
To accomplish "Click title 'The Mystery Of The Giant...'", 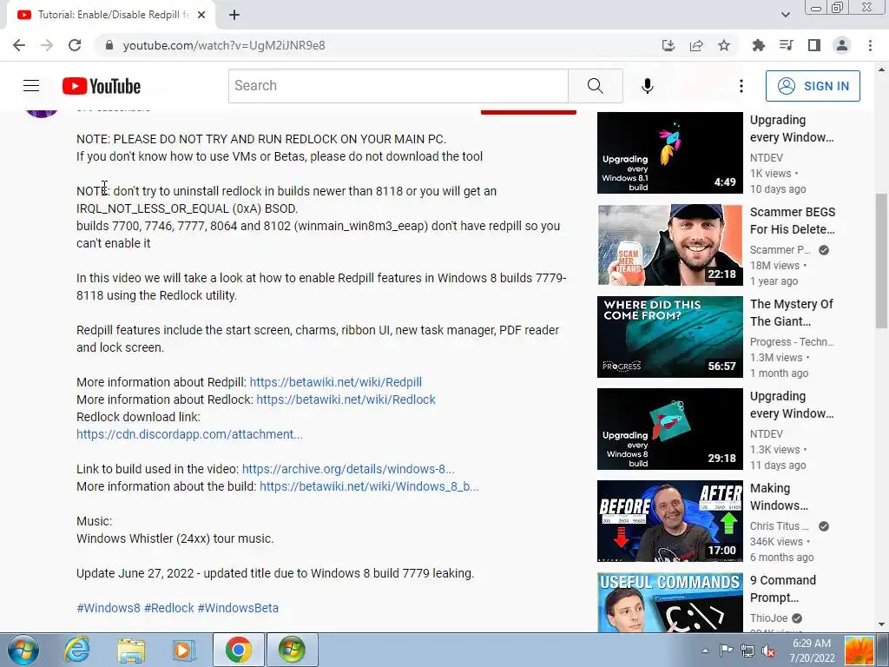I will click(792, 313).
